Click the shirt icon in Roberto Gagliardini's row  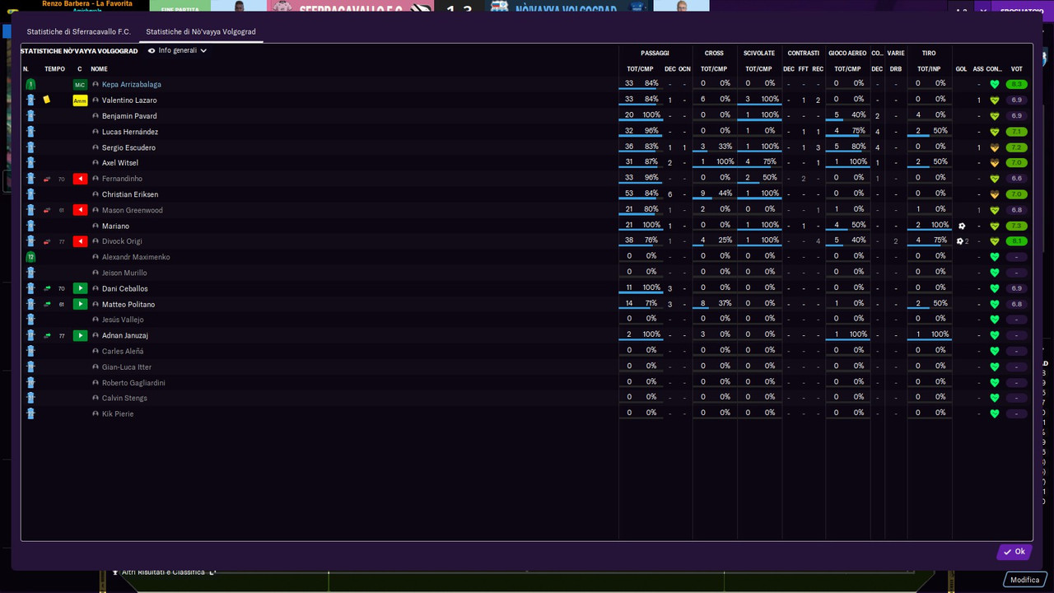coord(30,382)
